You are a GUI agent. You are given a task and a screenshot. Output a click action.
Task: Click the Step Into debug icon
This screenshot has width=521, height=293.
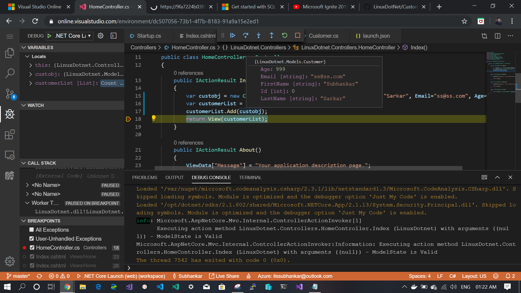coord(259,36)
